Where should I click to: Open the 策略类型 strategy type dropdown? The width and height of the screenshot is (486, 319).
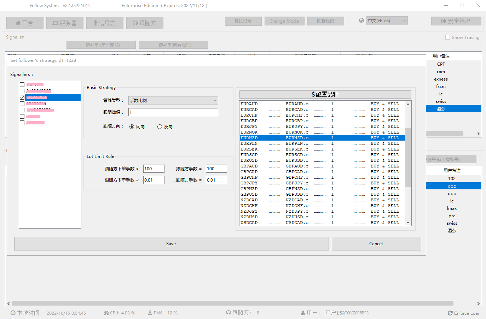point(173,101)
